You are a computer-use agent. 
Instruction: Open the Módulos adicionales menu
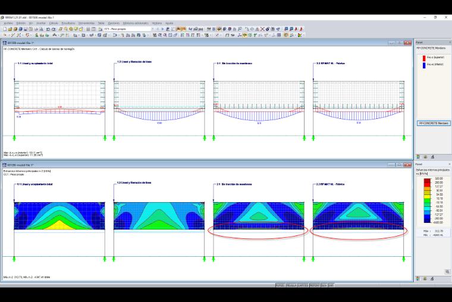coord(136,23)
